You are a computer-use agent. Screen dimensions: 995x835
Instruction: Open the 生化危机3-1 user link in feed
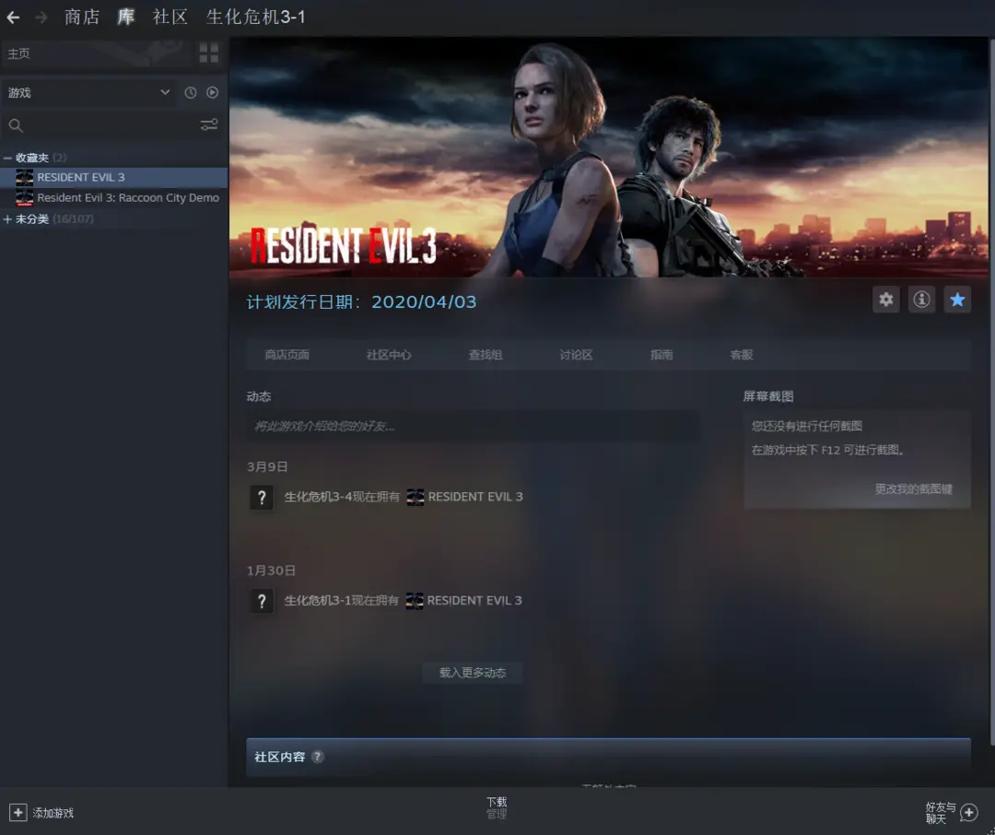318,600
